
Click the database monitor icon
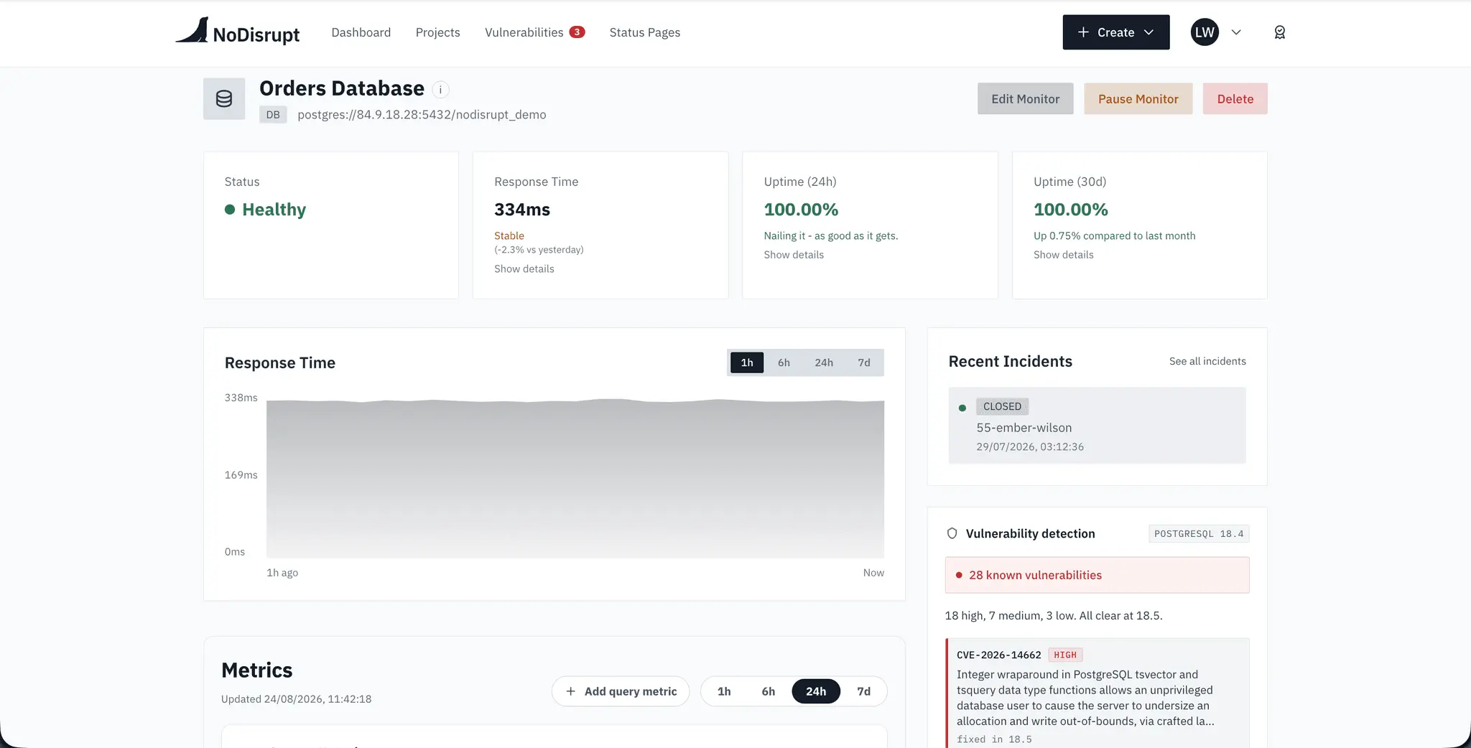pyautogui.click(x=224, y=98)
